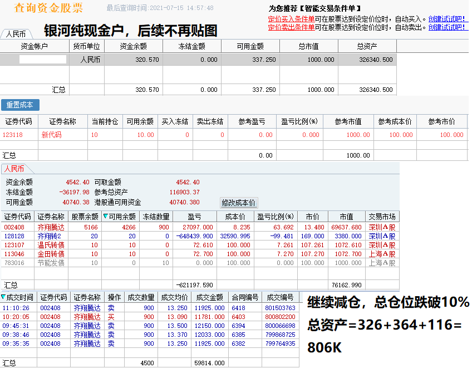Click the 股票余额 column header
The image size is (472, 373).
click(x=85, y=217)
